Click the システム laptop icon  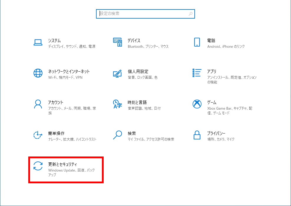coord(38,42)
